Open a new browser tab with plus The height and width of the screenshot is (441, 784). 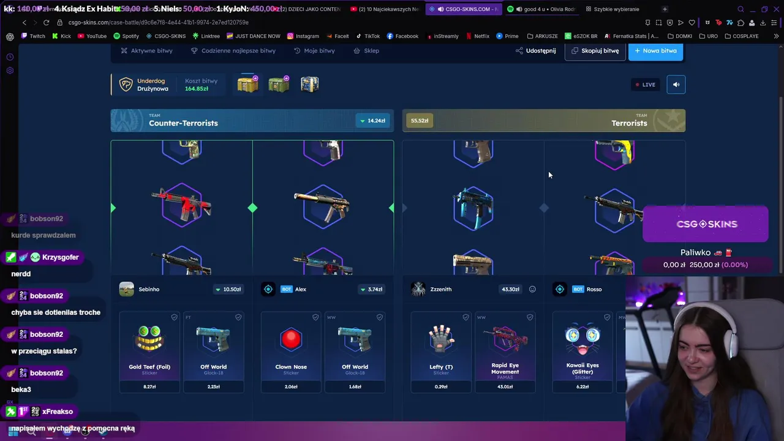tap(665, 9)
